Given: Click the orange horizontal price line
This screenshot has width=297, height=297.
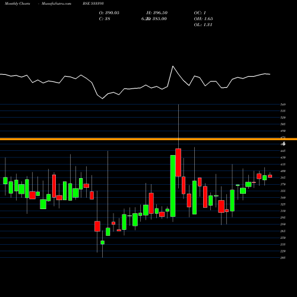Looking at the screenshot, I should 148,139.
